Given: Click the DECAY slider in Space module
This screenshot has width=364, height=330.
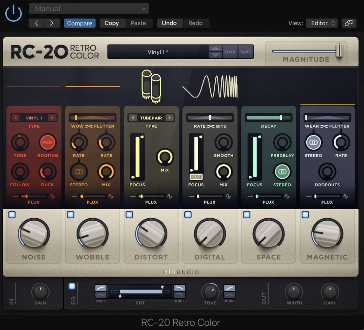Looking at the screenshot, I should [269, 118].
